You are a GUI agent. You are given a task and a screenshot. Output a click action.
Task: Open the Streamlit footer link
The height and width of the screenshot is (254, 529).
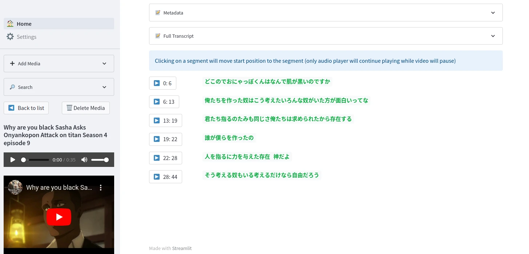pyautogui.click(x=182, y=248)
